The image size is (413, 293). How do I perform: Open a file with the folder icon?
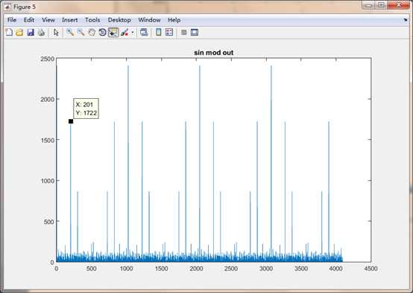[x=19, y=32]
